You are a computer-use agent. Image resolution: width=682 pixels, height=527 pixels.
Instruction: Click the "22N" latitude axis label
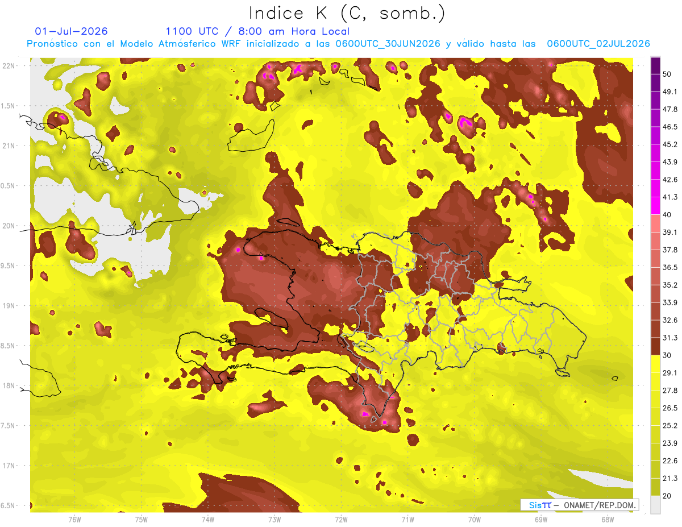tap(9, 66)
